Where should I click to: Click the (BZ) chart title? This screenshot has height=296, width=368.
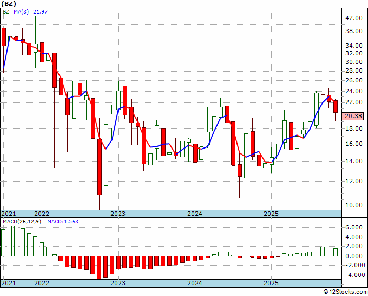[8, 4]
